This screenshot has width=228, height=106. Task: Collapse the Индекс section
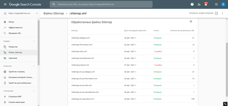34,41
